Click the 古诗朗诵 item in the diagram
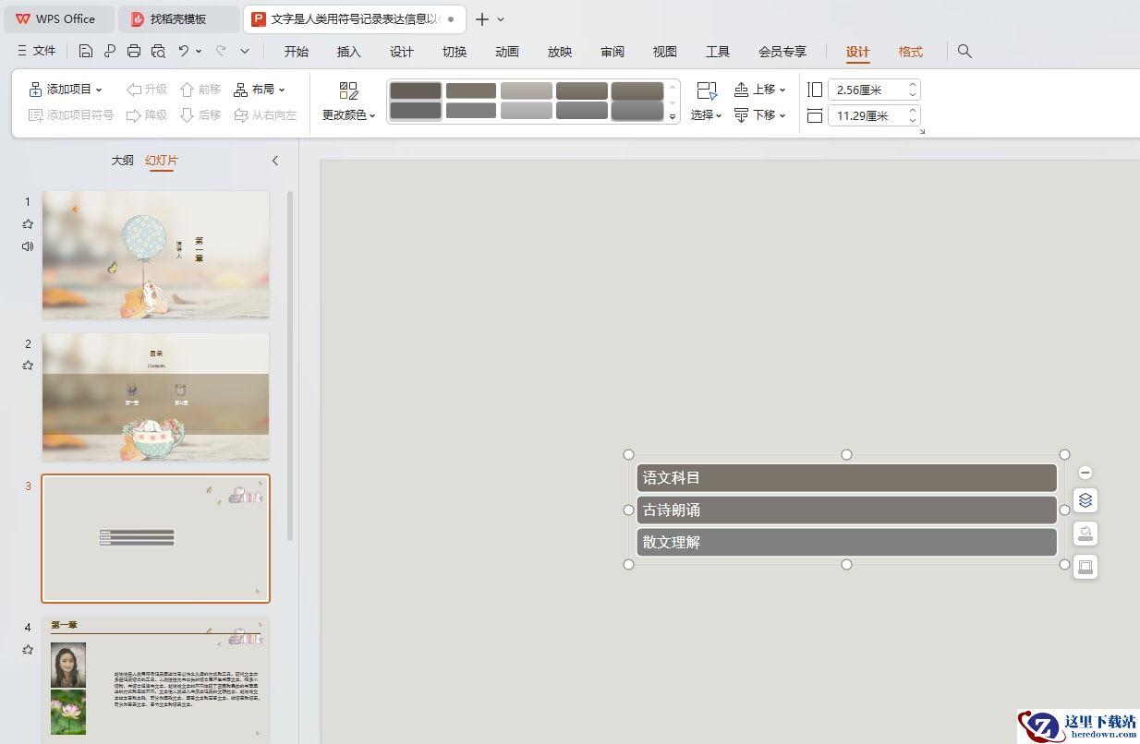Viewport: 1140px width, 744px height. [846, 510]
